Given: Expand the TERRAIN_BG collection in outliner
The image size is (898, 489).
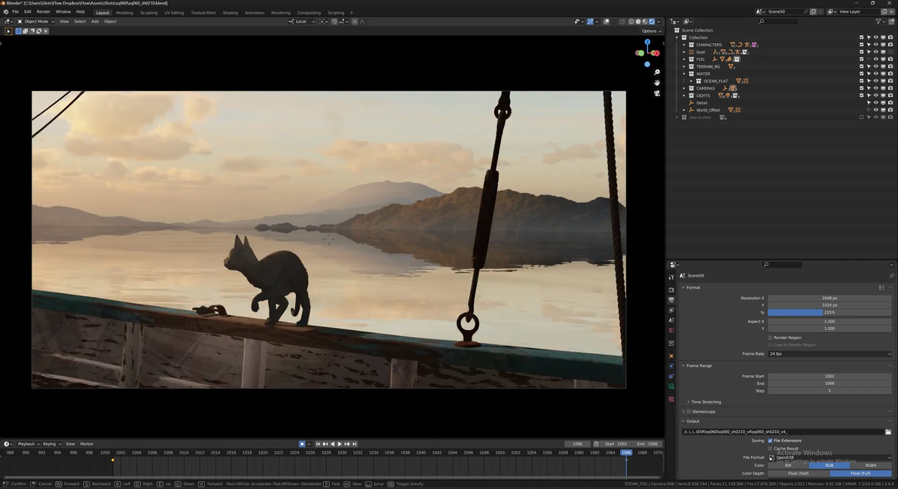Looking at the screenshot, I should coord(684,66).
